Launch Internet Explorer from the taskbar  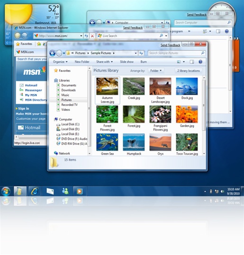(35, 191)
